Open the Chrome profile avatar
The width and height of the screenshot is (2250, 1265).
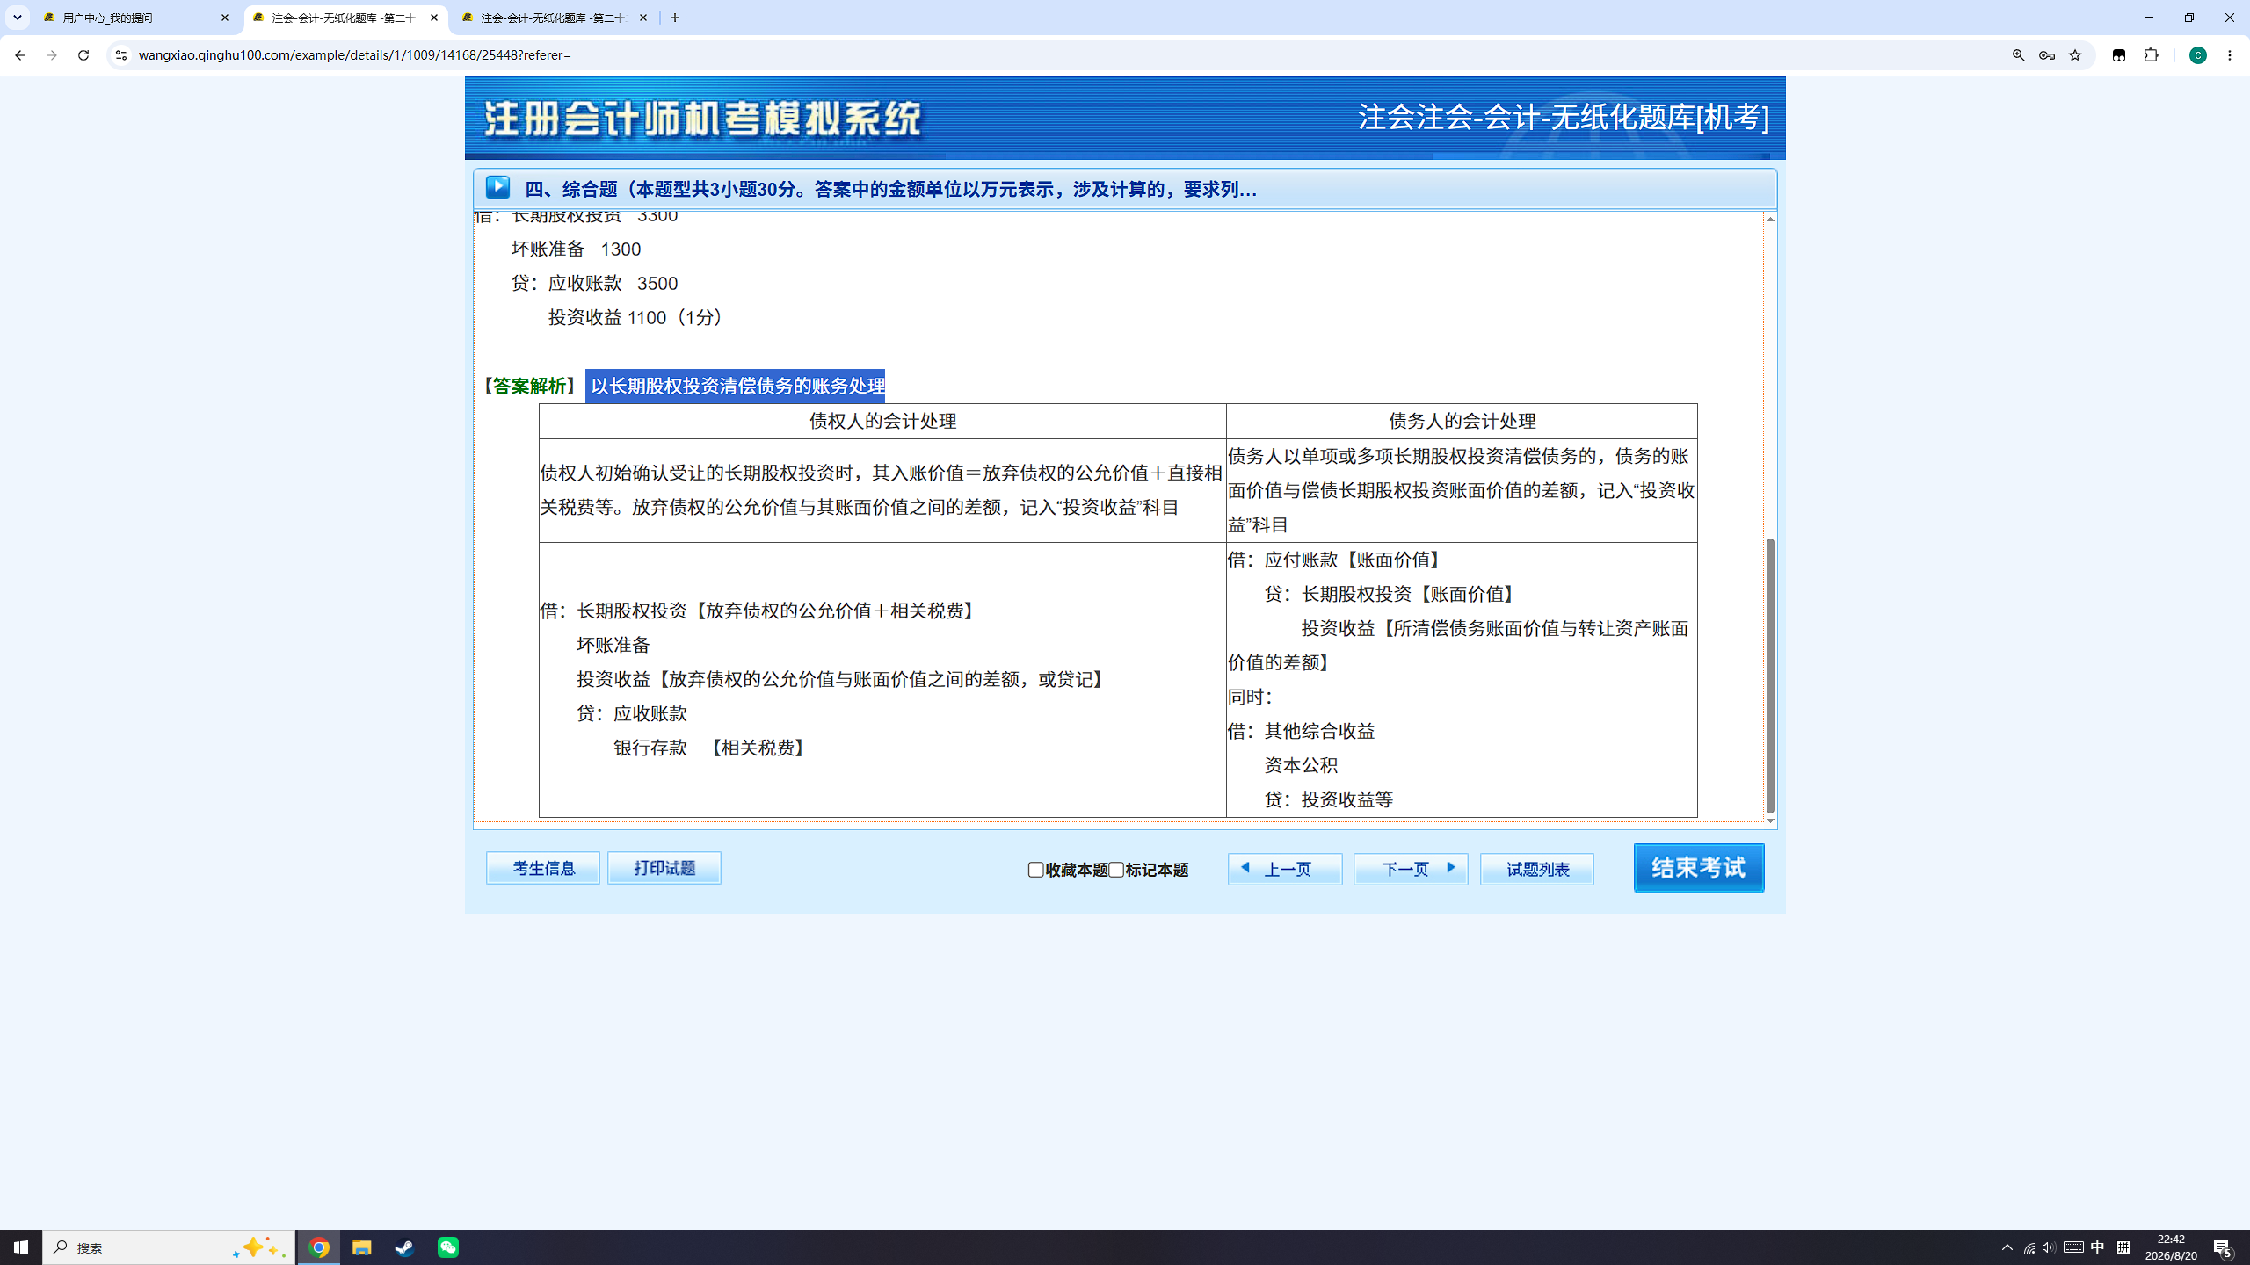2198,55
